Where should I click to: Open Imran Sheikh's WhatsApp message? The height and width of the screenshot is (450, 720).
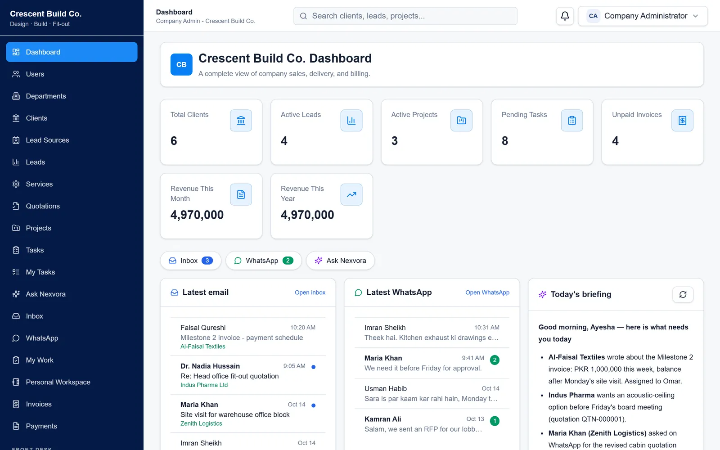[x=432, y=333]
